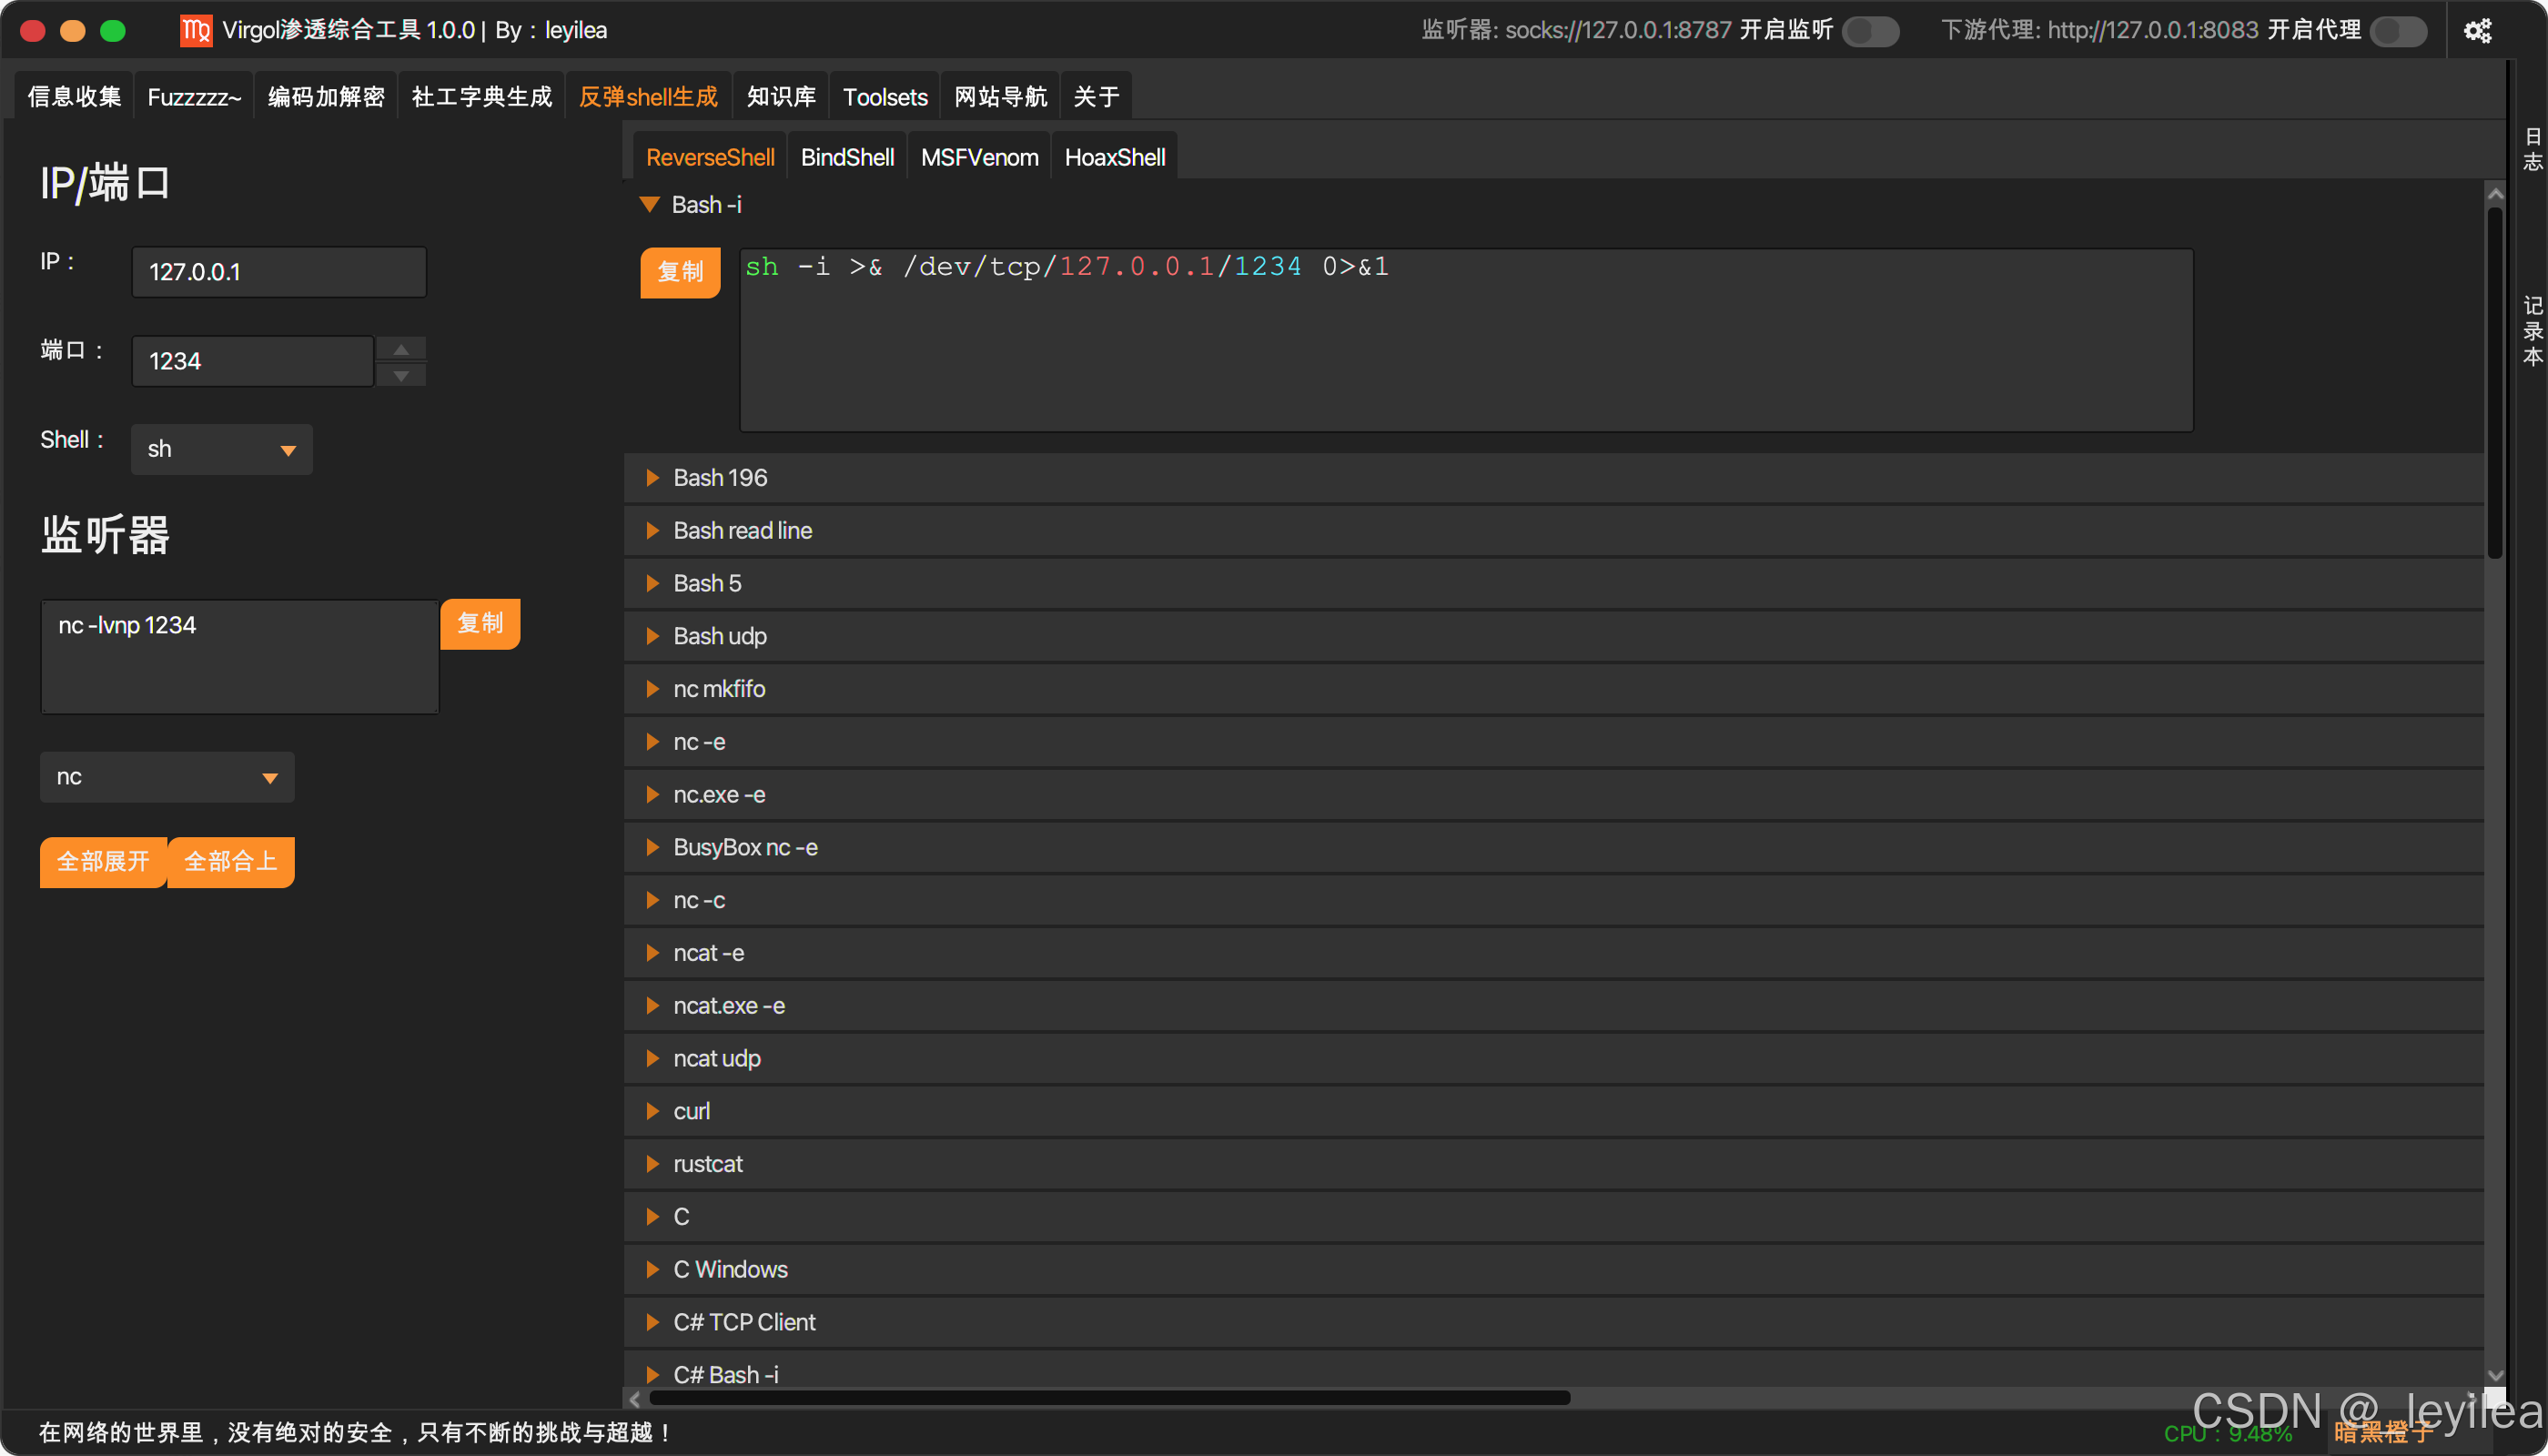Enable the 开启代理 proxy toggle
Screen dimensions: 2548x1456
[2398, 31]
